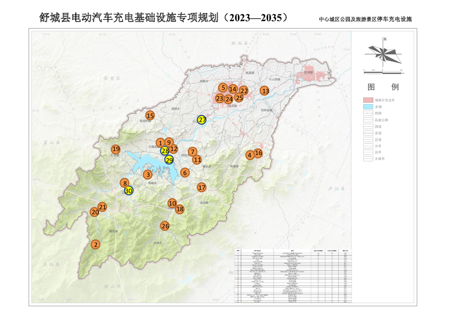Click the 高速公路 legend line sample
455x315 pixels.
coord(368,120)
